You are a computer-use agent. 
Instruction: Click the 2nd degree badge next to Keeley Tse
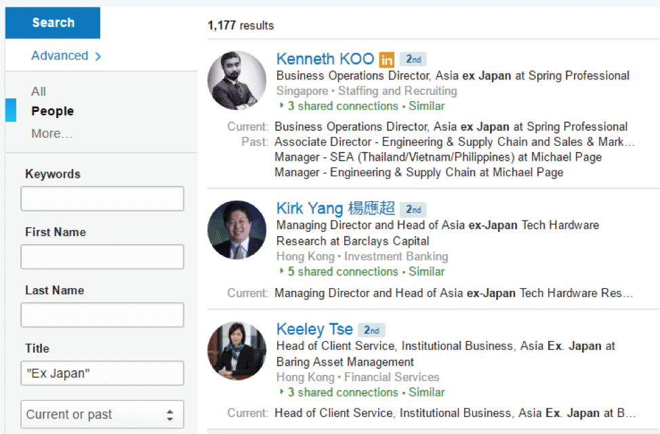pos(371,330)
